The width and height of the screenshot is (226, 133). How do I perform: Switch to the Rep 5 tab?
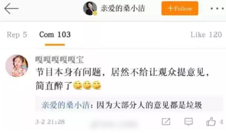17,35
